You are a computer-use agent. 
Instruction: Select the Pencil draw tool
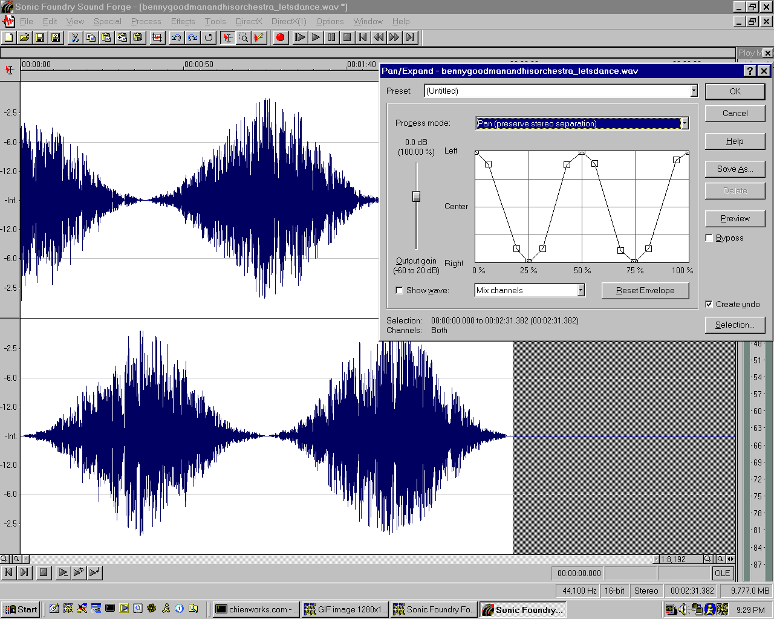259,37
